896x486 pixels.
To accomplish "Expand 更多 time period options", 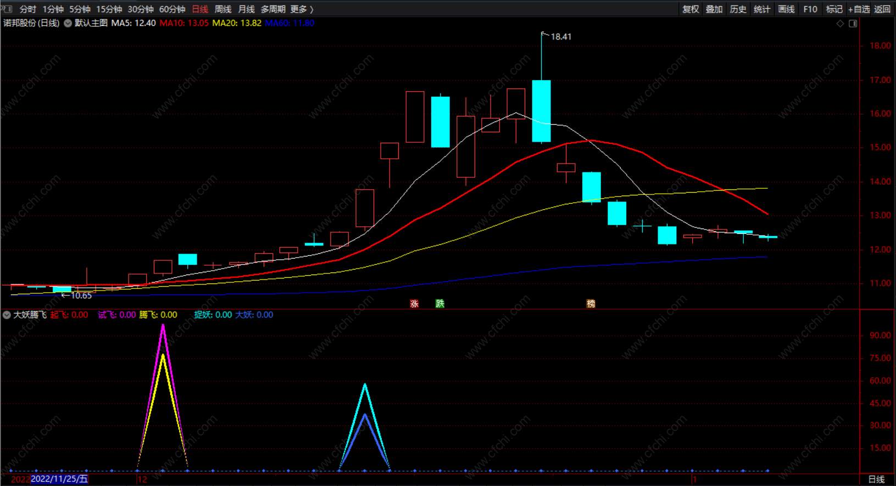I will (x=302, y=9).
